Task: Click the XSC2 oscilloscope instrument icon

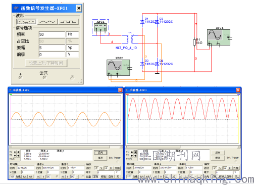Action: 118,68
